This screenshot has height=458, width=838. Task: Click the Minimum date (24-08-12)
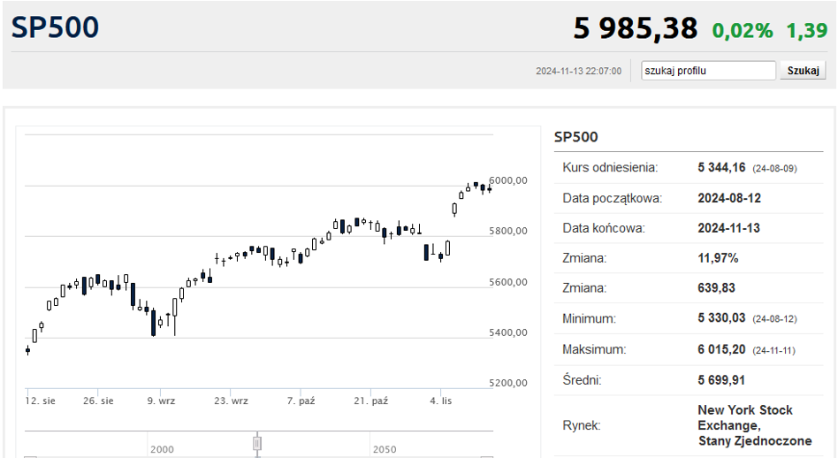pos(774,319)
